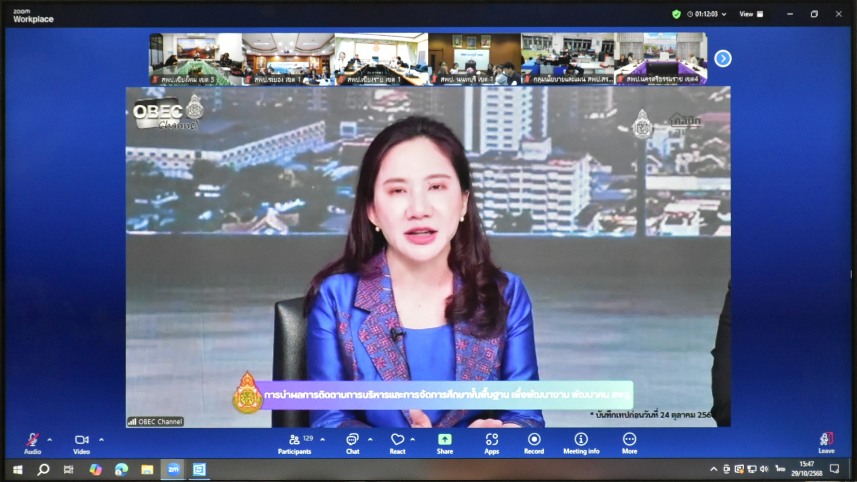This screenshot has height=482, width=857.
Task: Open File Explorer from the taskbar
Action: coord(147,469)
